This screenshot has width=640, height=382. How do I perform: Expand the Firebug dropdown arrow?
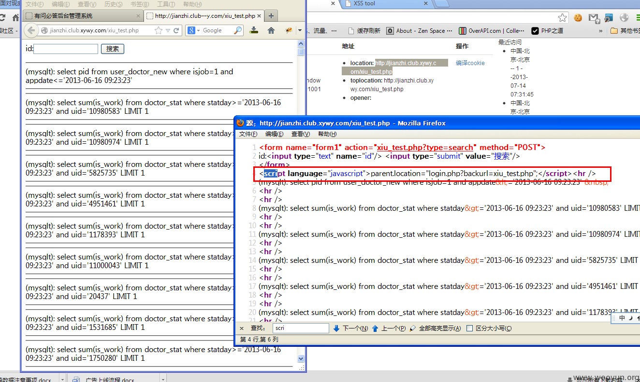pyautogui.click(x=299, y=30)
